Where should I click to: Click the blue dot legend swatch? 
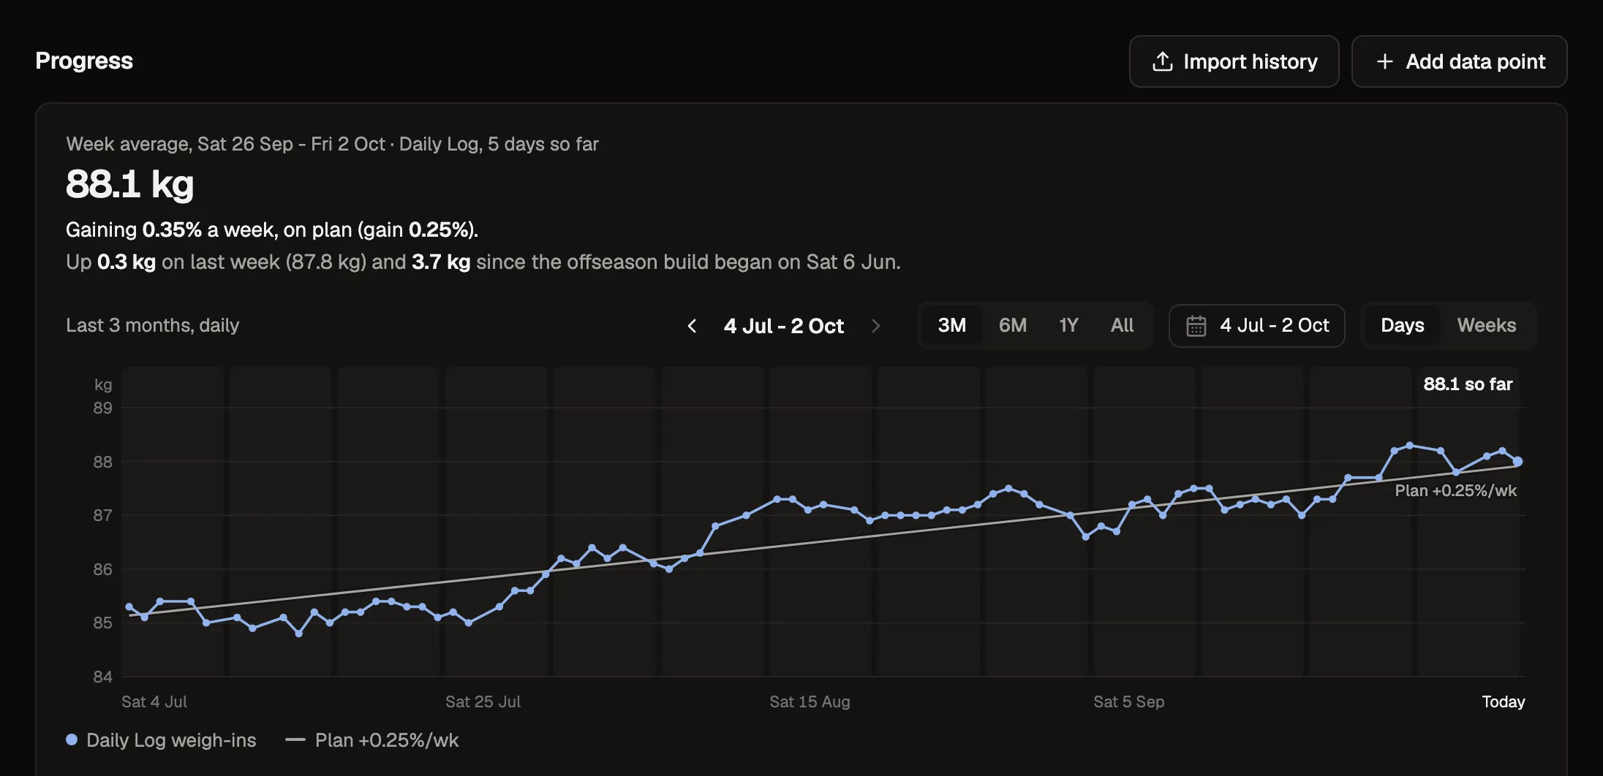point(72,739)
